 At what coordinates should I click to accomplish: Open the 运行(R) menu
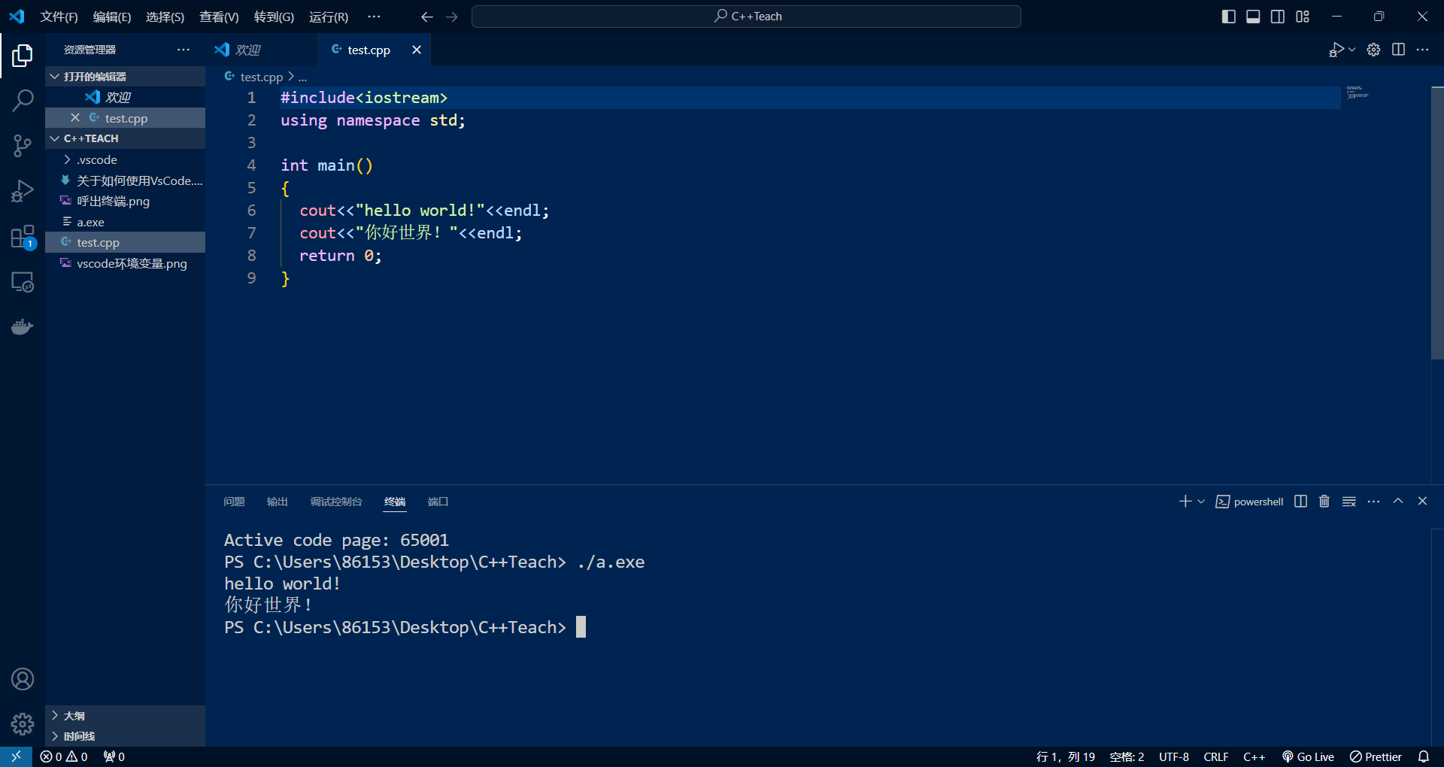click(x=328, y=17)
